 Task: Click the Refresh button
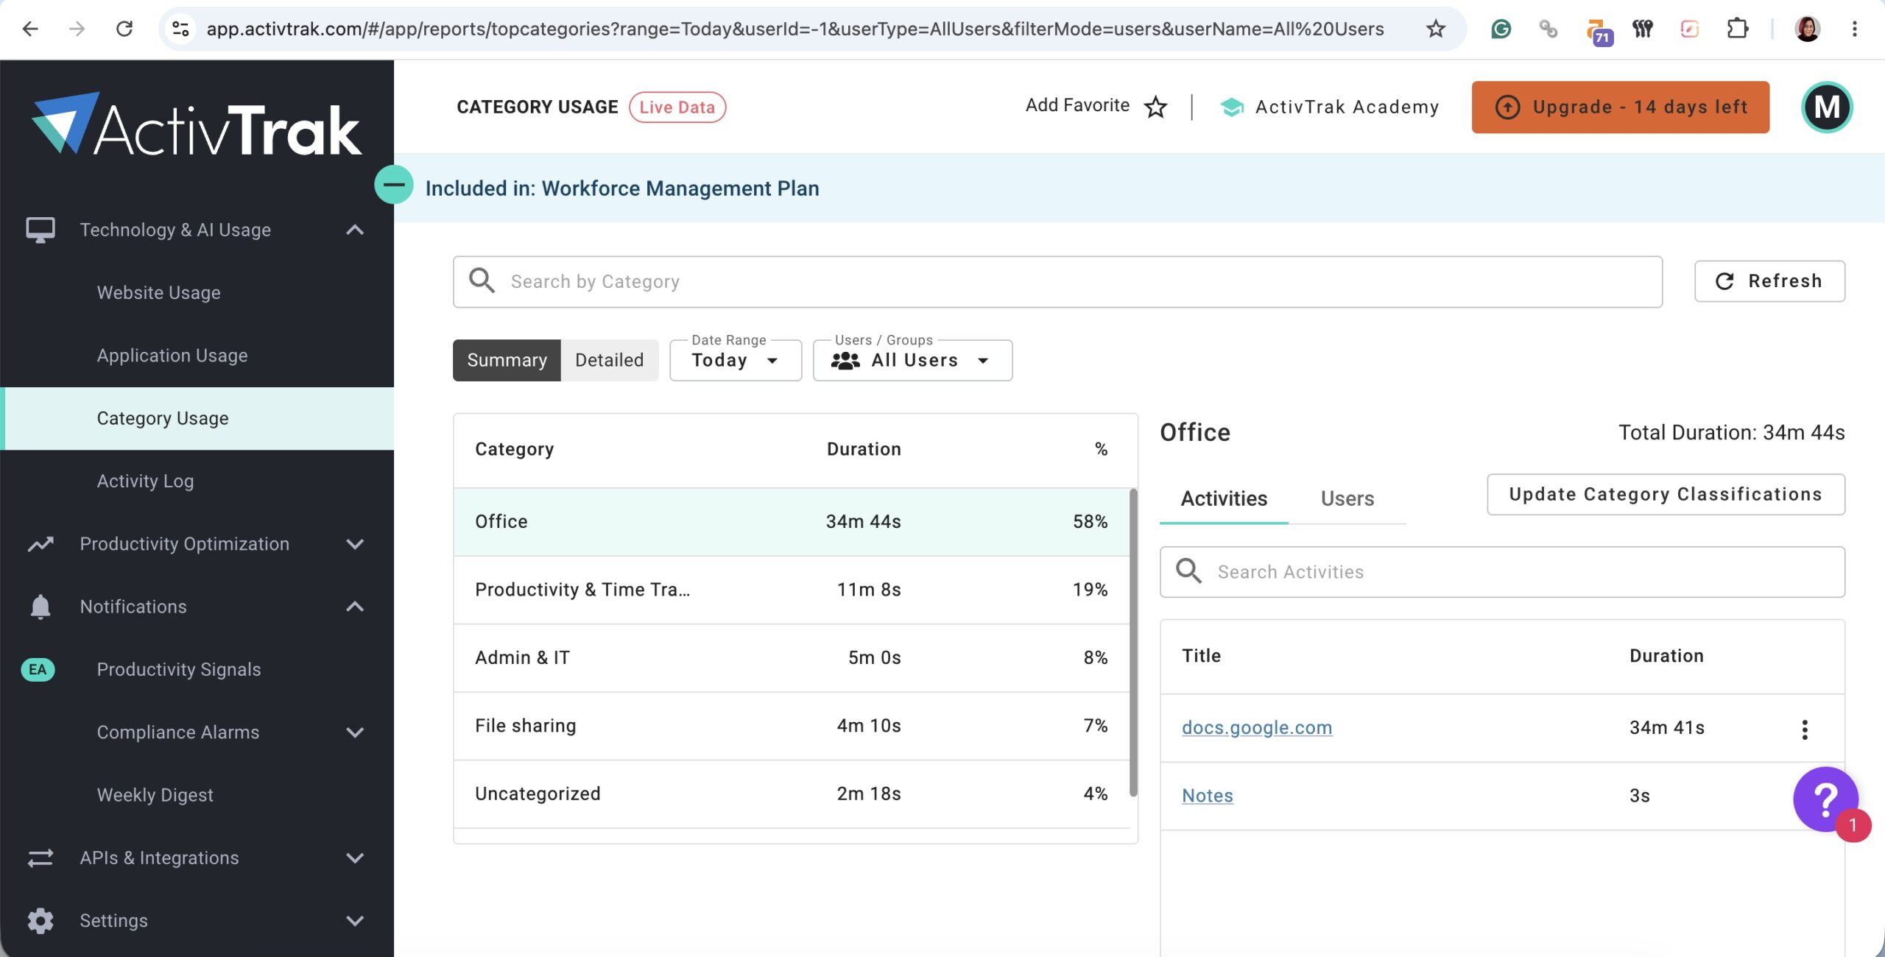click(1769, 281)
